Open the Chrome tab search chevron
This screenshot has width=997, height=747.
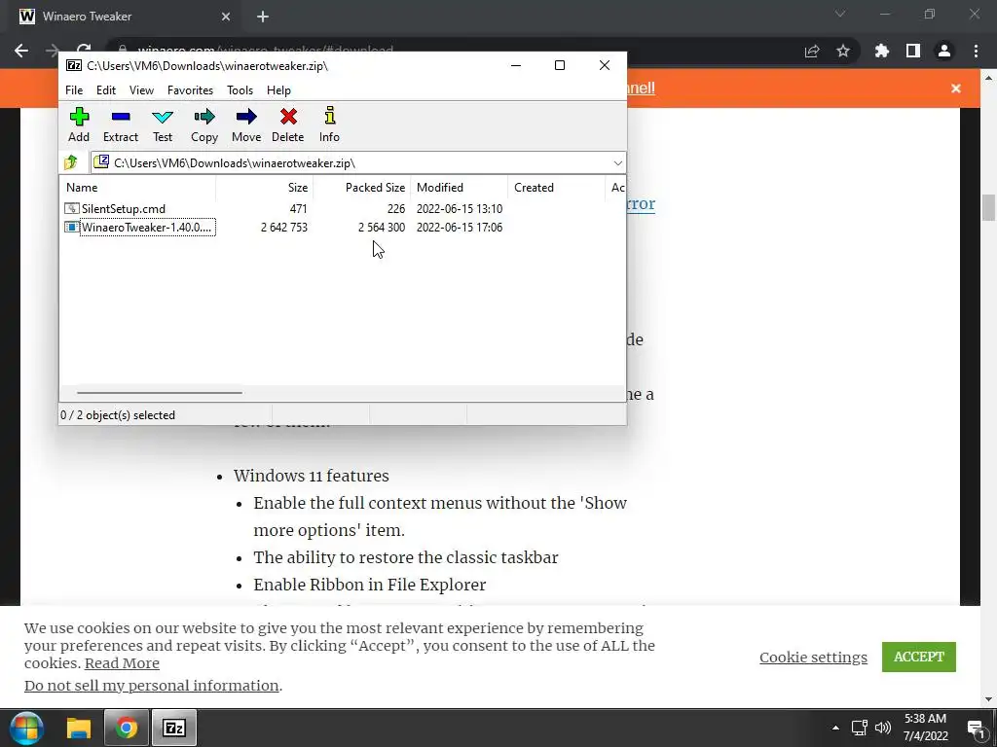[x=840, y=14]
